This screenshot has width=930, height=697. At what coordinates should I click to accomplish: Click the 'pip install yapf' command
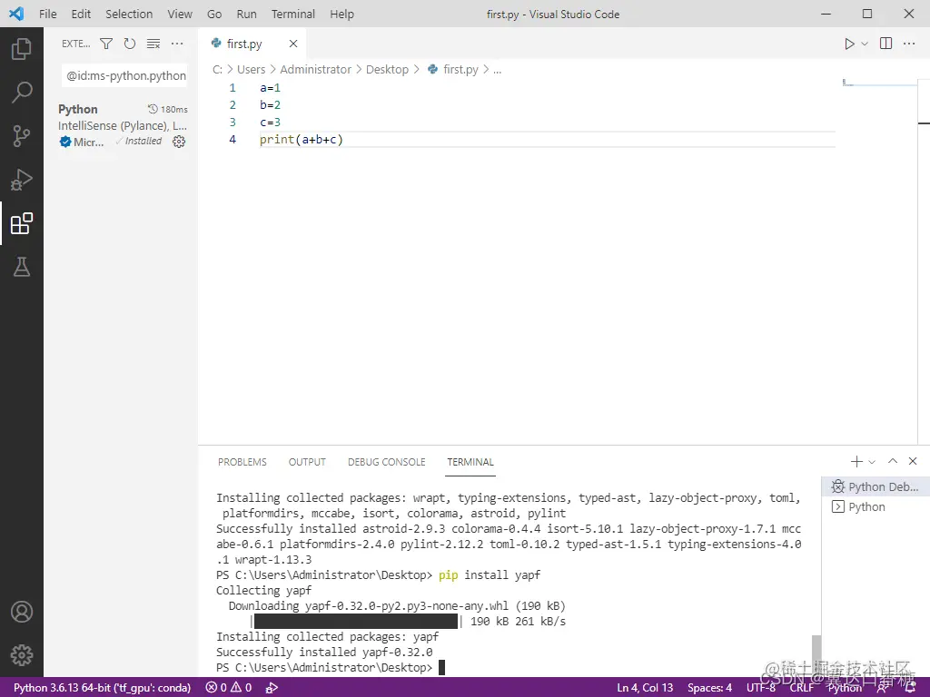(490, 574)
